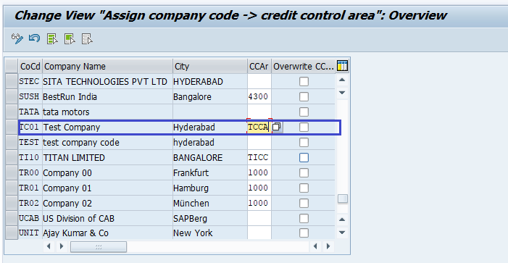Select the City column header
The width and height of the screenshot is (508, 263).
click(210, 66)
